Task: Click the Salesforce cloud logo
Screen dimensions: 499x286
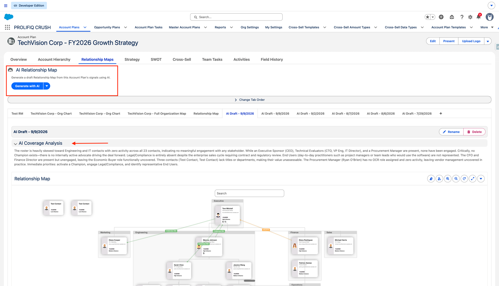Action: tap(9, 17)
